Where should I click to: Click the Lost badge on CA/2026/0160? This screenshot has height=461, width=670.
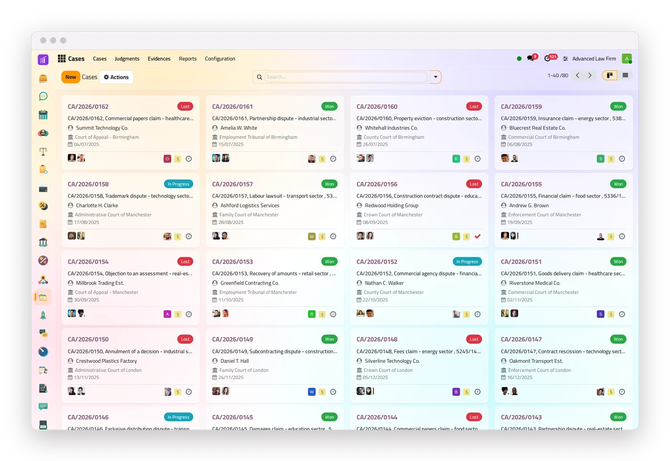coord(474,107)
